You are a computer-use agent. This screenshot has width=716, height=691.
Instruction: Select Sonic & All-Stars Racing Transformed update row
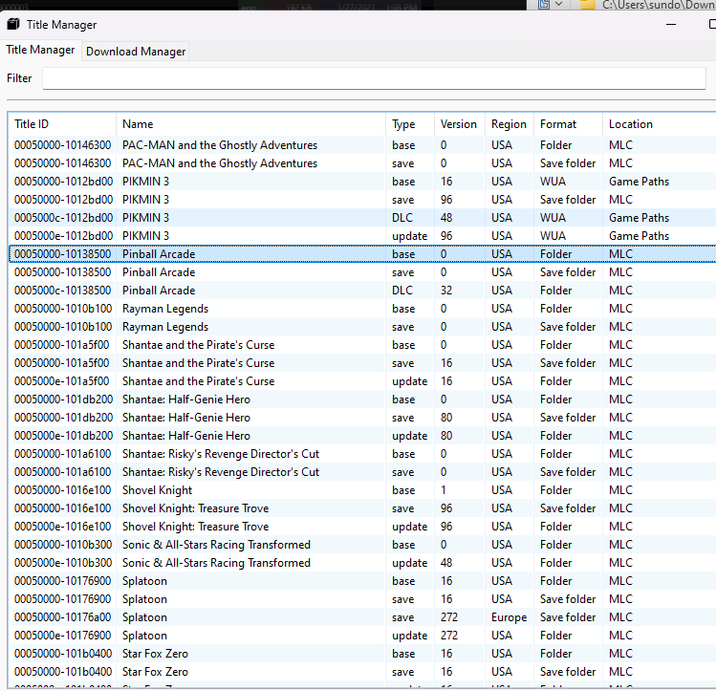(362, 563)
